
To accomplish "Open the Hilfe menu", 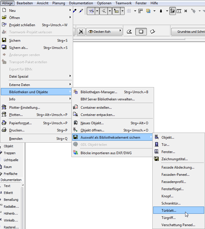I will coord(154,3).
